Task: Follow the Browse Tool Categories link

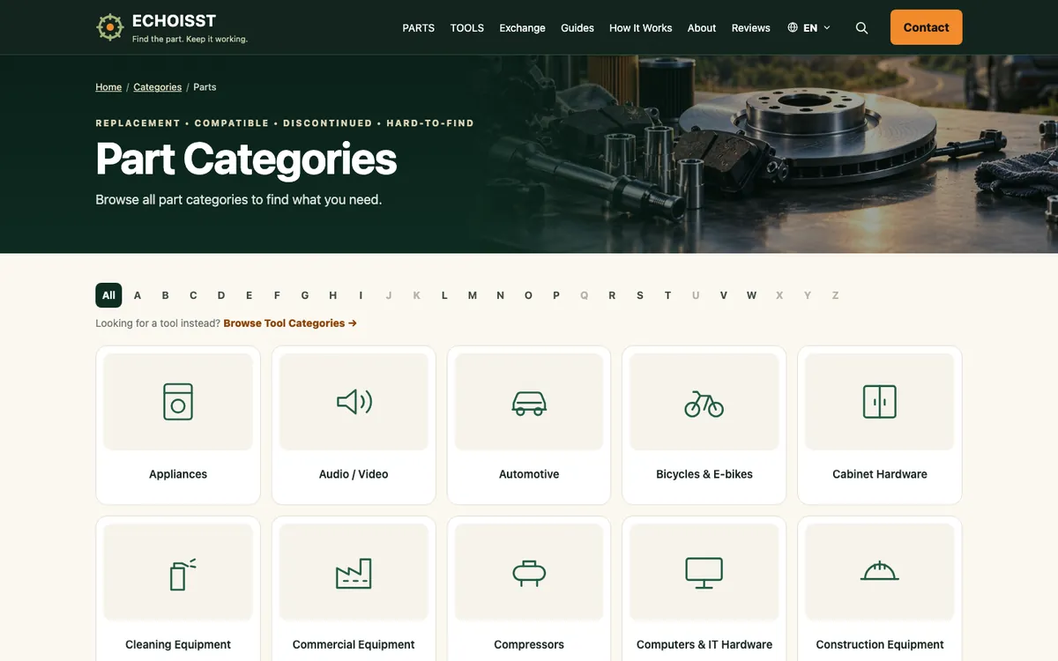Action: click(x=290, y=323)
